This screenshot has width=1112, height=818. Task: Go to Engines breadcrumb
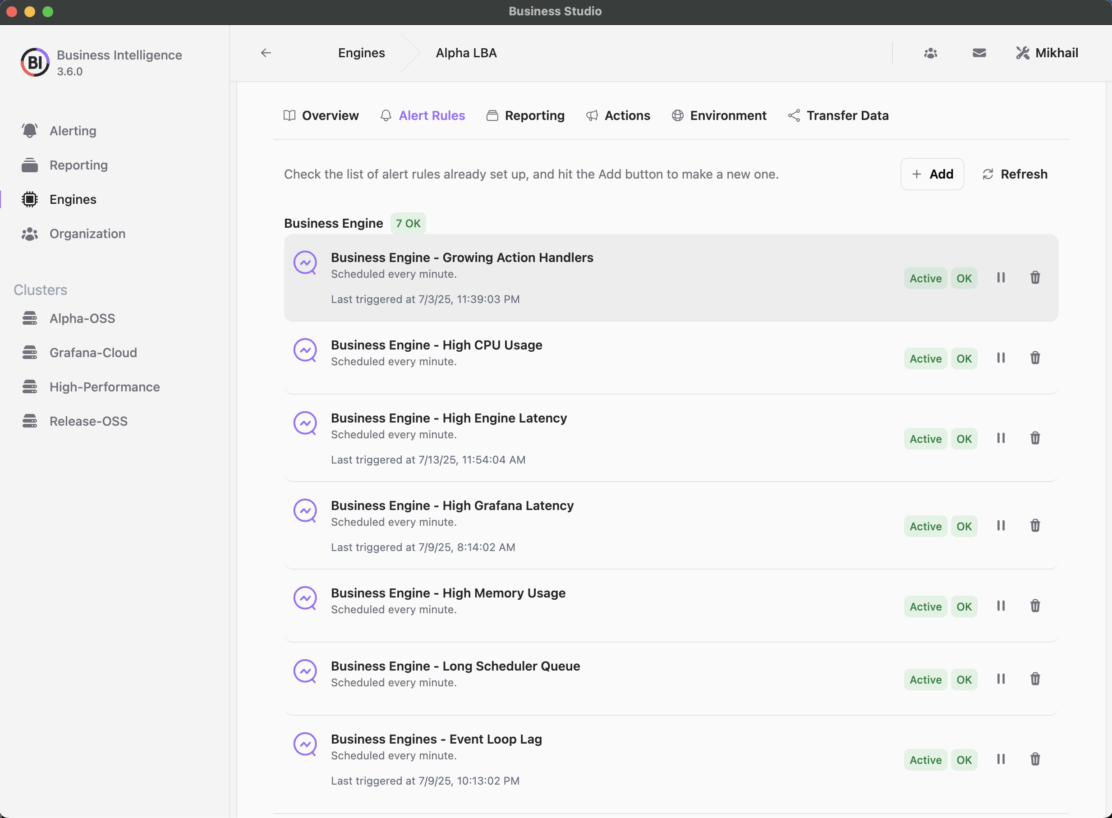(362, 53)
